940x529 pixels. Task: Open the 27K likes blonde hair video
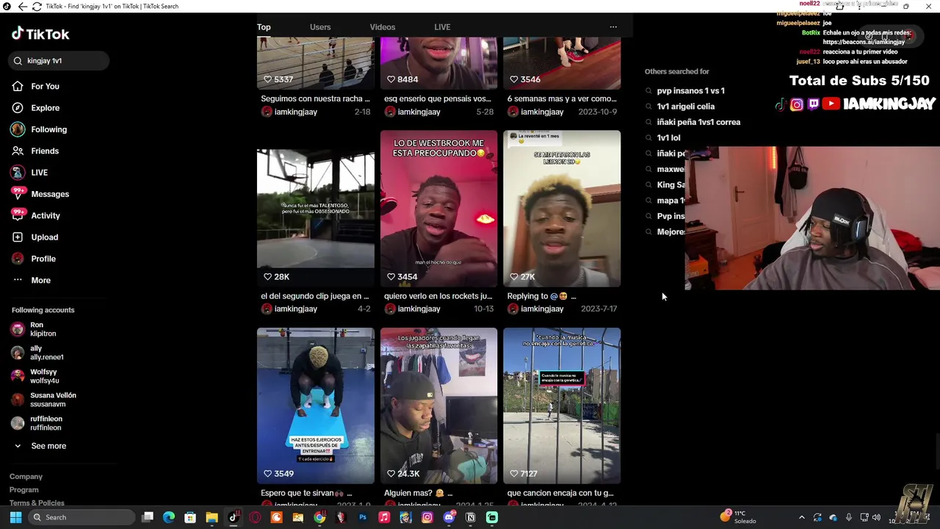point(562,208)
